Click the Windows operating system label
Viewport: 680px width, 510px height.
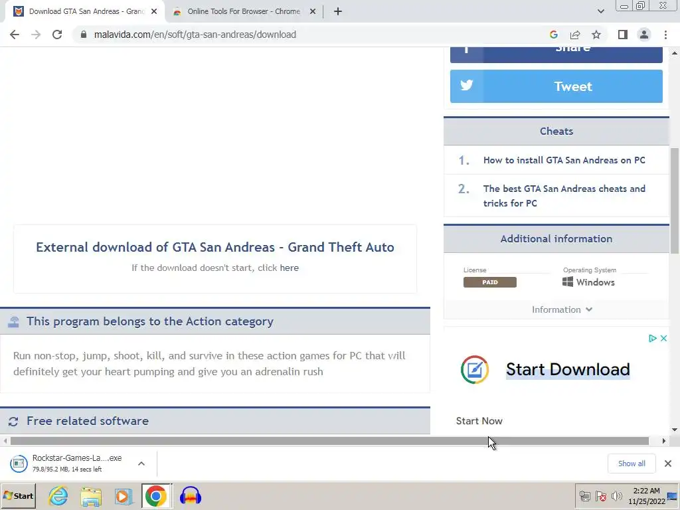tap(588, 282)
